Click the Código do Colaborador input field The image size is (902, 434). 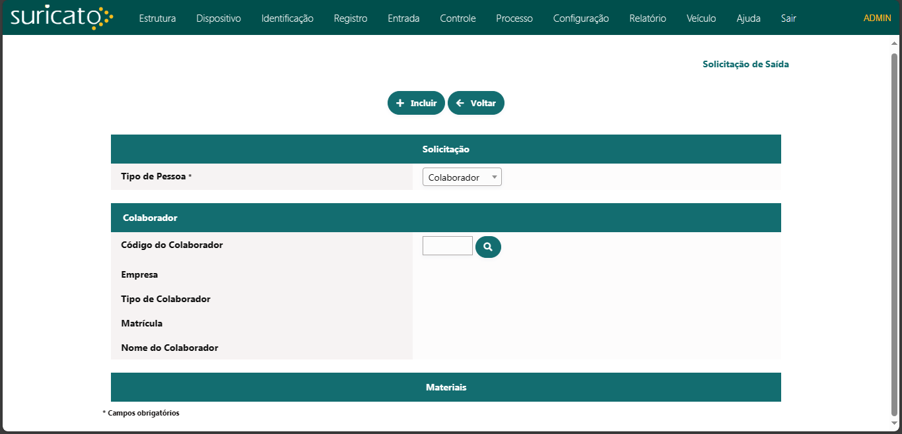point(447,246)
